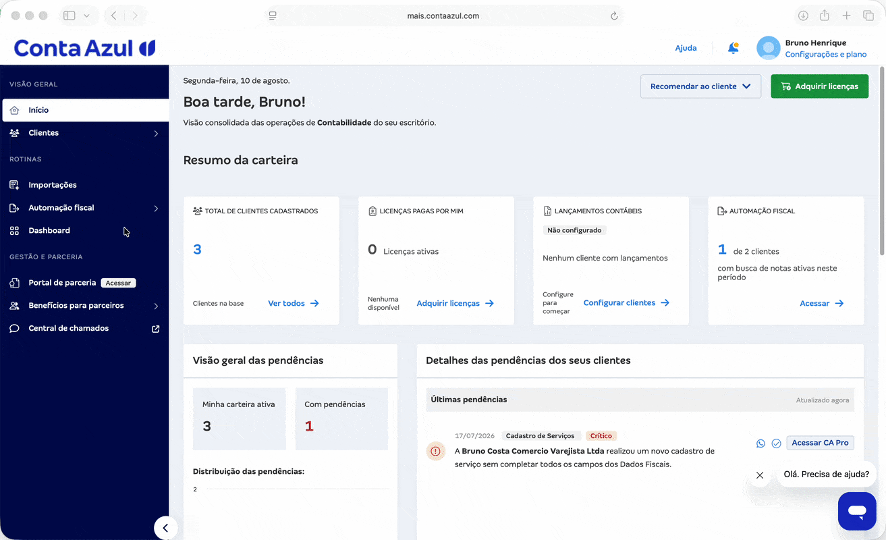Click the 'Cadastro de Serviços' tag
The image size is (886, 540).
tap(541, 436)
